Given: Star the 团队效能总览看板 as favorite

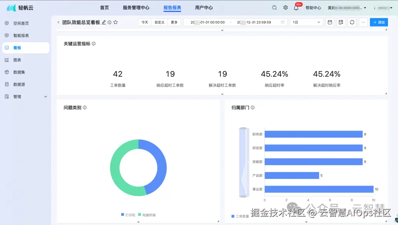Looking at the screenshot, I should (115, 22).
